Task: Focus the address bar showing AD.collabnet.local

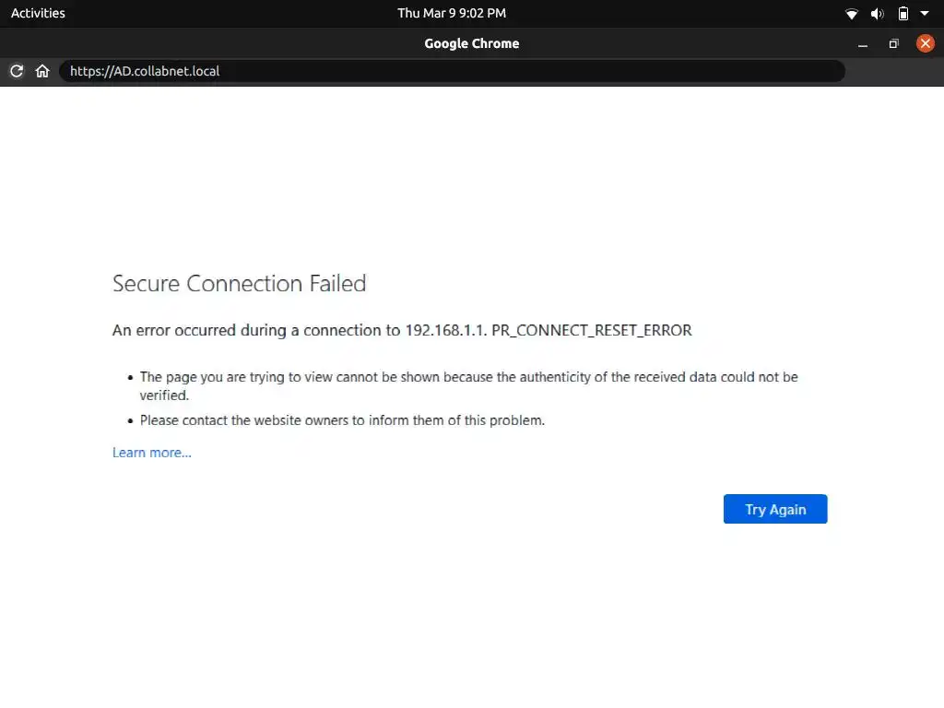Action: 452,71
